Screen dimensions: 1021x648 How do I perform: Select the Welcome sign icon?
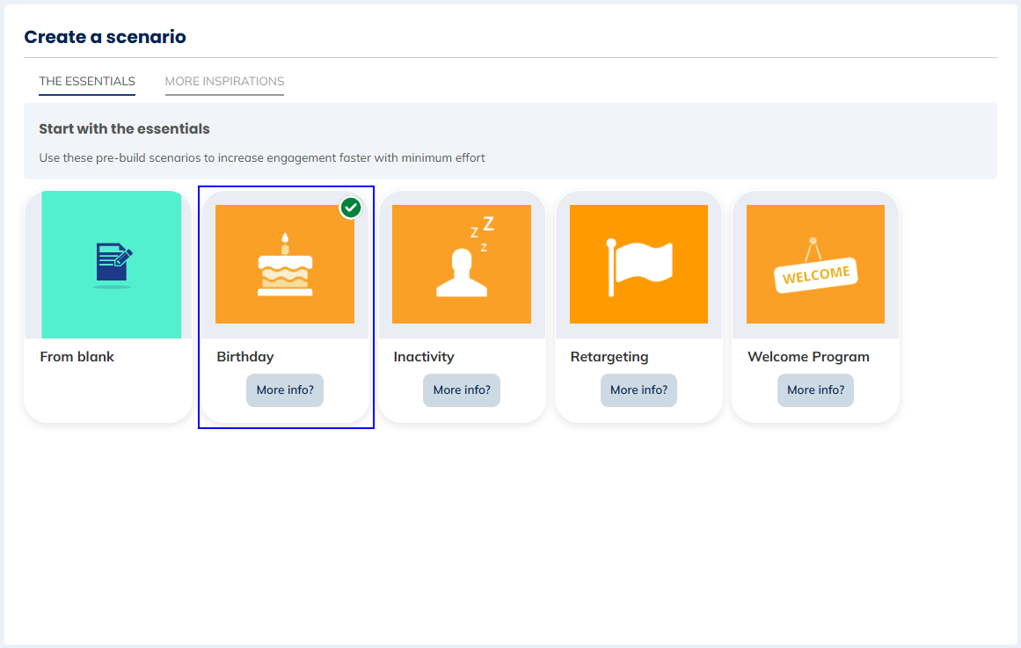pyautogui.click(x=815, y=264)
